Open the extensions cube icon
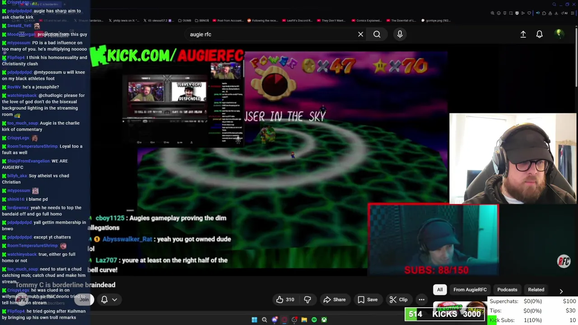Image resolution: width=578 pixels, height=325 pixels. pos(544,13)
